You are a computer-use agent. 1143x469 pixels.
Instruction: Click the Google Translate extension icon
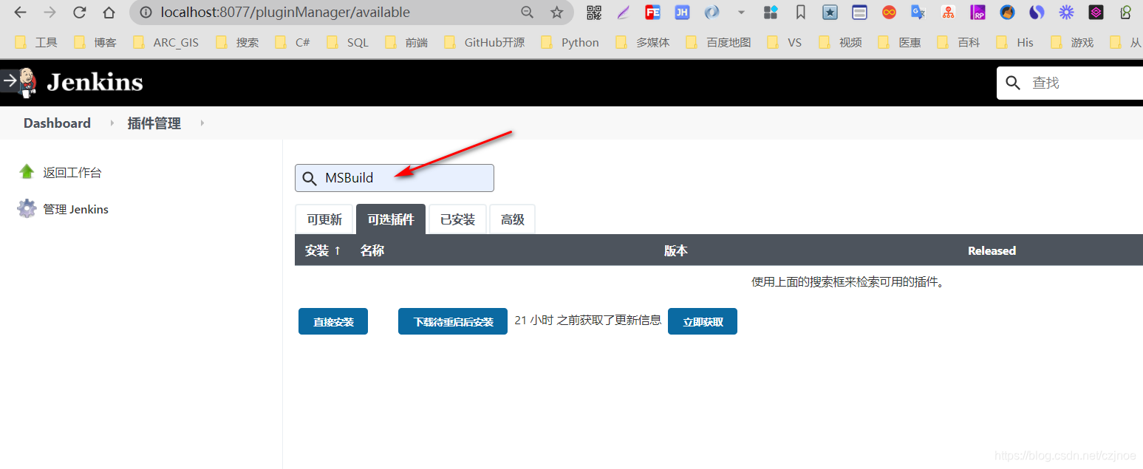click(x=918, y=12)
